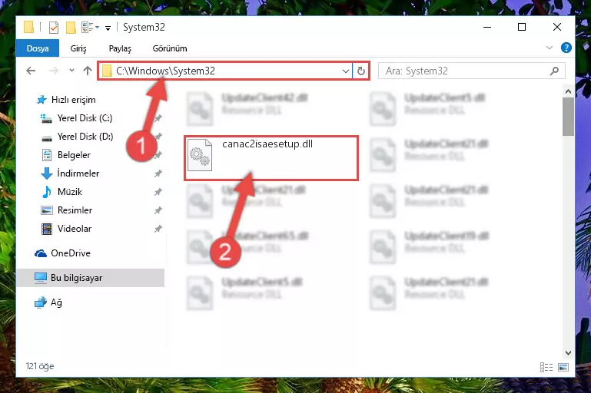Click the address bar path C:\Windows\System32

coord(165,71)
